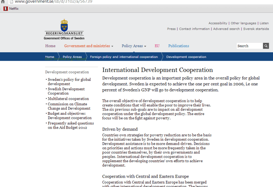This screenshot has height=187, width=273.
Task: Open the Publications navigation item
Action: [179, 46]
